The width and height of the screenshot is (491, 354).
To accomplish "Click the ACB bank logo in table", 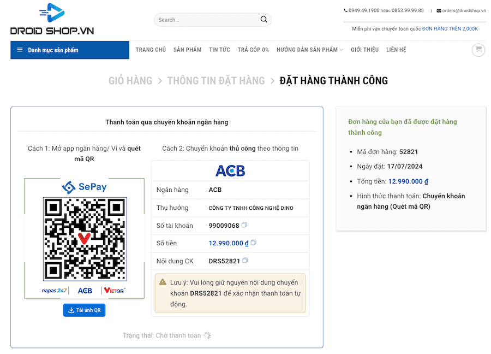I will point(230,171).
